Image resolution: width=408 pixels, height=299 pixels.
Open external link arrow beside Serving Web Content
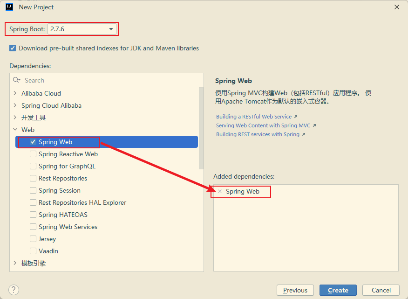point(314,125)
